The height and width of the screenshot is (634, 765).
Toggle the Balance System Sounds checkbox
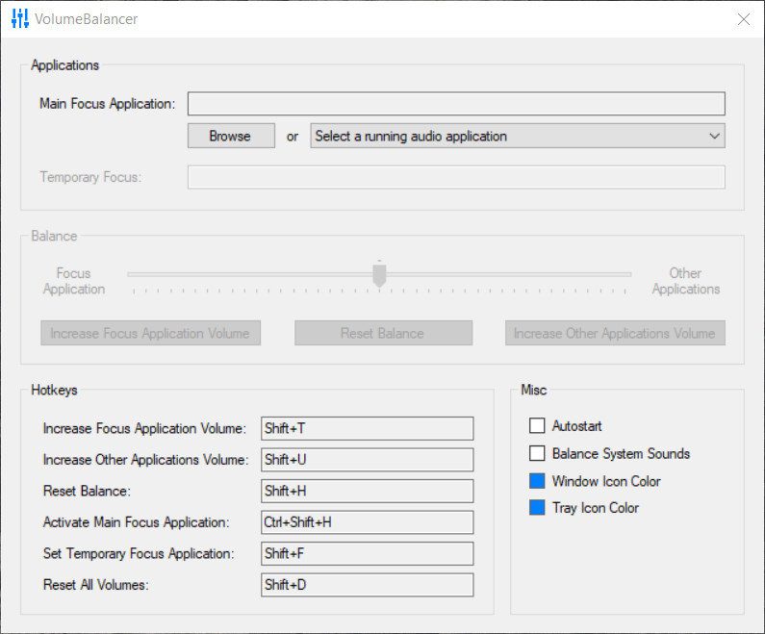click(537, 453)
